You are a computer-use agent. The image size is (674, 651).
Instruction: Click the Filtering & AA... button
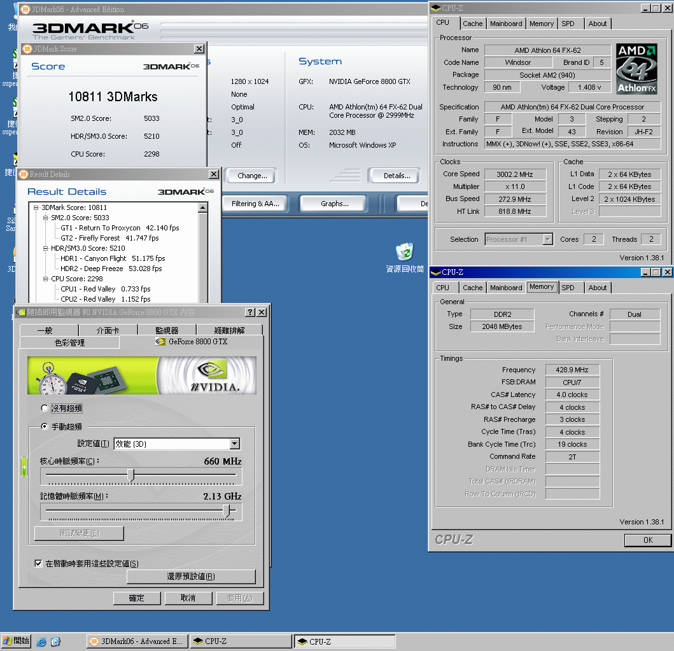255,204
